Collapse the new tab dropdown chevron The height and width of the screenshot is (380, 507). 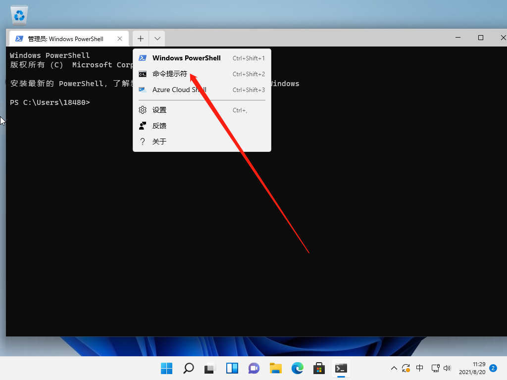point(157,39)
